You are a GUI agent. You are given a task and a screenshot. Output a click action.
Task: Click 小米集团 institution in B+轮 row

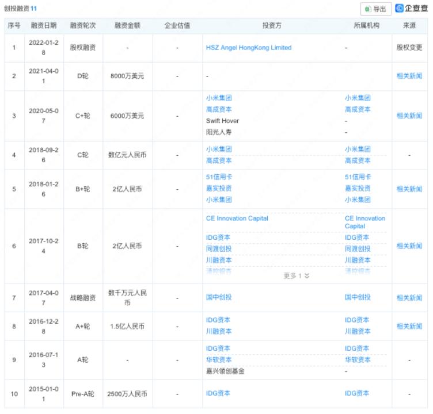[x=358, y=200]
